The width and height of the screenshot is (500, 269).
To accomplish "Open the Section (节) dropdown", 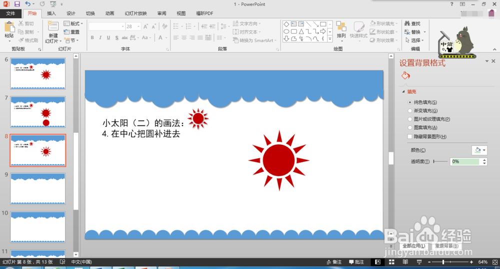I will [x=71, y=40].
